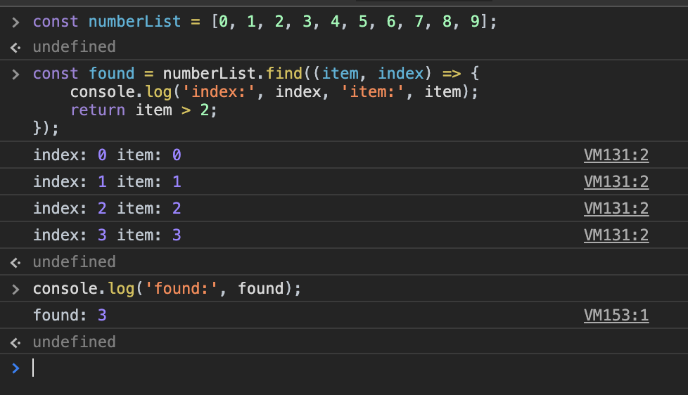Click the input chevron beside 'const numberList'
Screen dimensions: 688x395
coord(15,22)
